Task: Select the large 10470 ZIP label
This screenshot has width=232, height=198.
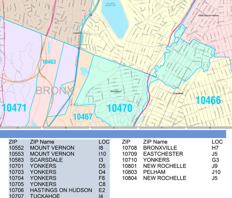Action: (x=120, y=108)
